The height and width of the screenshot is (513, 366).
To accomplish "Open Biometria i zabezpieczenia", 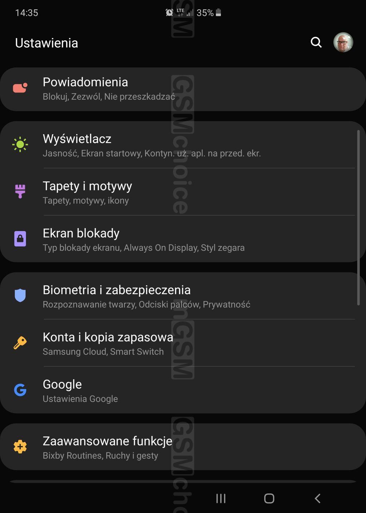I will [183, 296].
